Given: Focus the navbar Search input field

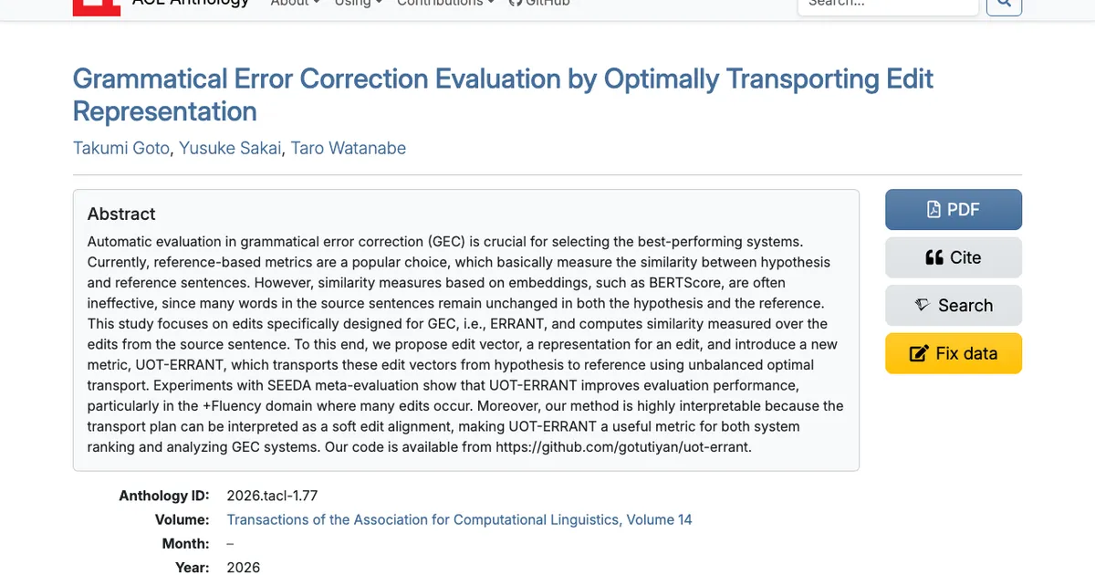Looking at the screenshot, I should [888, 4].
